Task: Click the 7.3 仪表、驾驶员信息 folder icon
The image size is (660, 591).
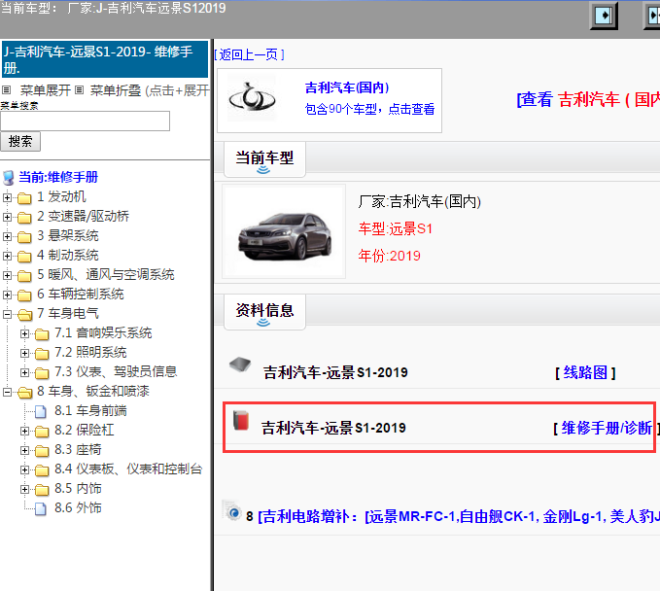Action: coord(42,373)
